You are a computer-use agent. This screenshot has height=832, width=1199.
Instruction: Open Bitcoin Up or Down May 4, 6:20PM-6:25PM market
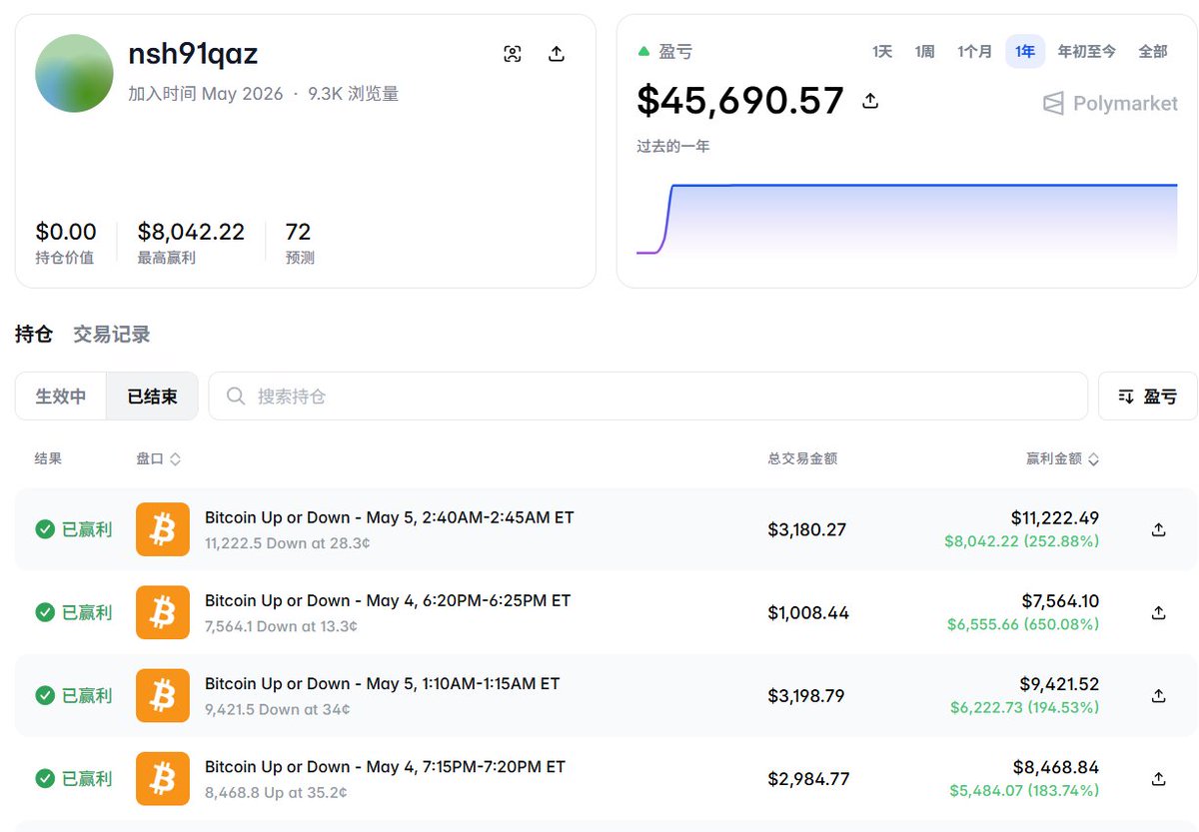[388, 600]
